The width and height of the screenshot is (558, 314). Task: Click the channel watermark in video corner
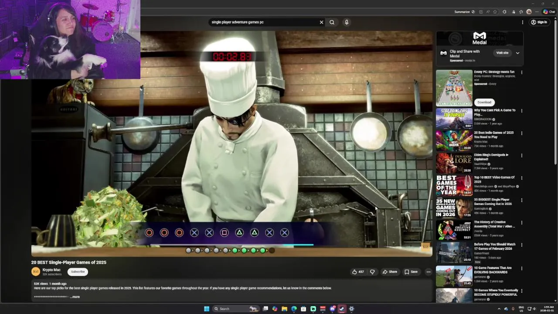coord(425,247)
